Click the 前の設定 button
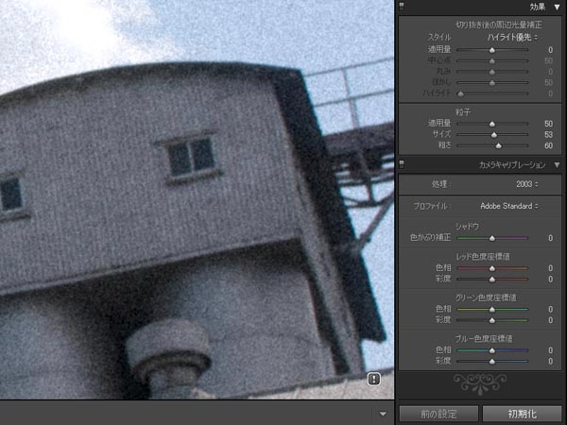Viewport: 567px width, 425px height. click(438, 415)
